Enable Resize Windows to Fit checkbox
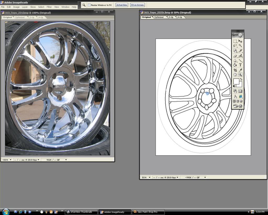Screen dimensions: 268x215 [x=89, y=5]
